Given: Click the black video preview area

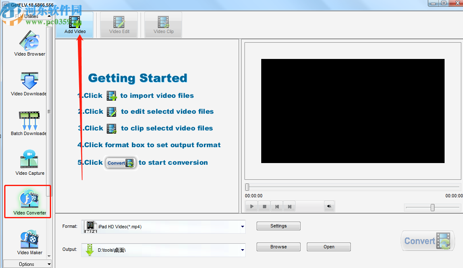Looking at the screenshot, I should [x=352, y=111].
